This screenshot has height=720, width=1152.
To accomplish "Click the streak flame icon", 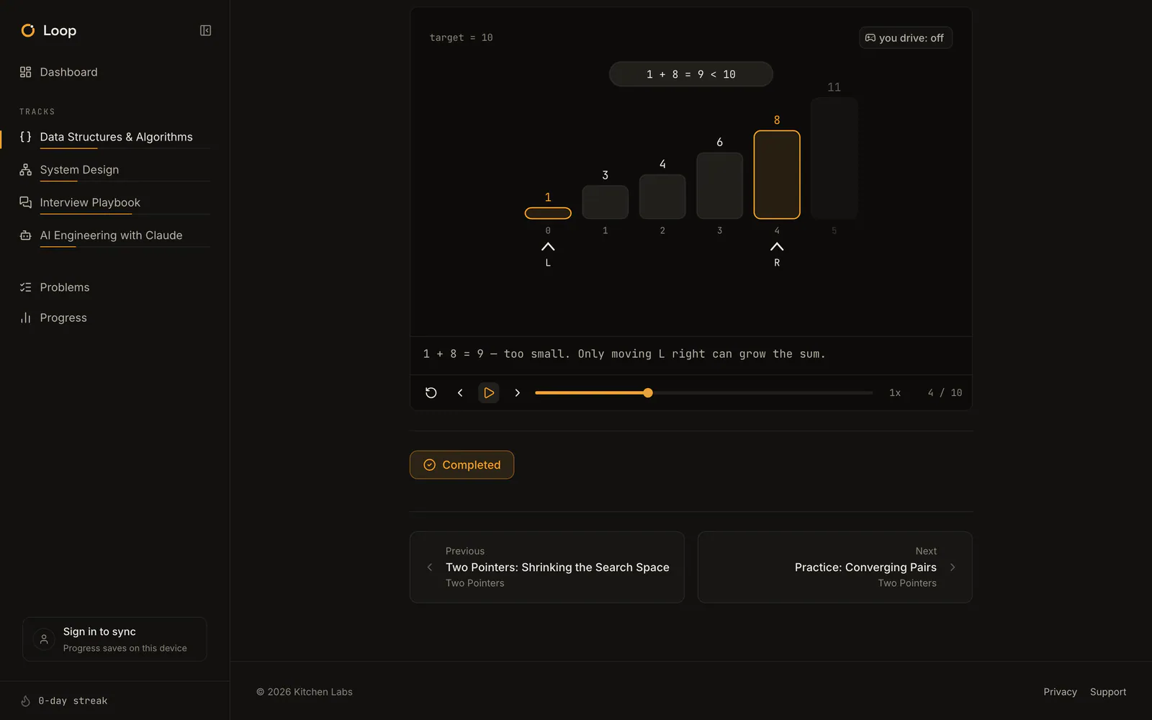I will pyautogui.click(x=26, y=701).
